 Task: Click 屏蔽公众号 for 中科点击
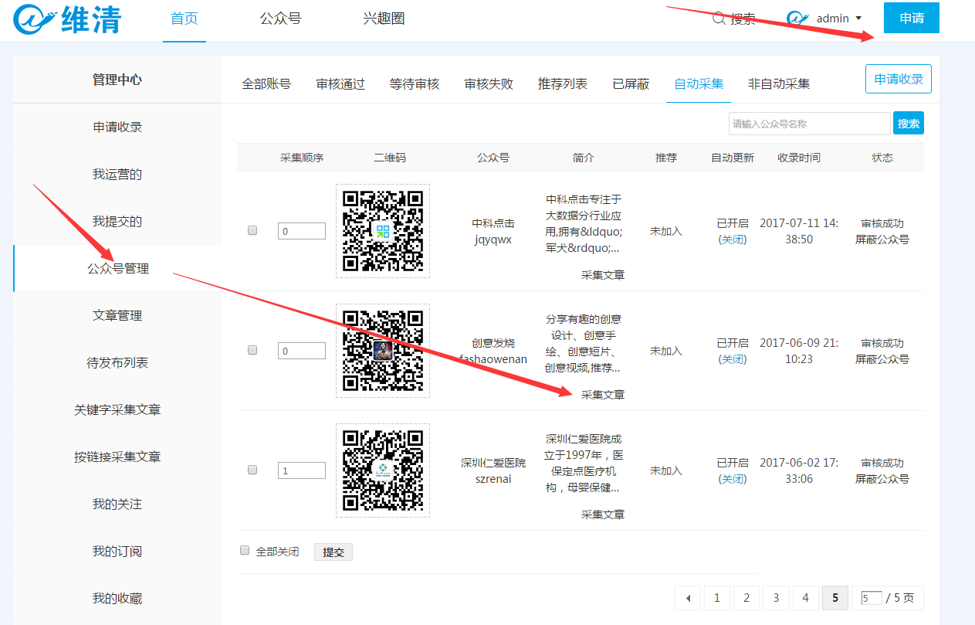point(882,239)
